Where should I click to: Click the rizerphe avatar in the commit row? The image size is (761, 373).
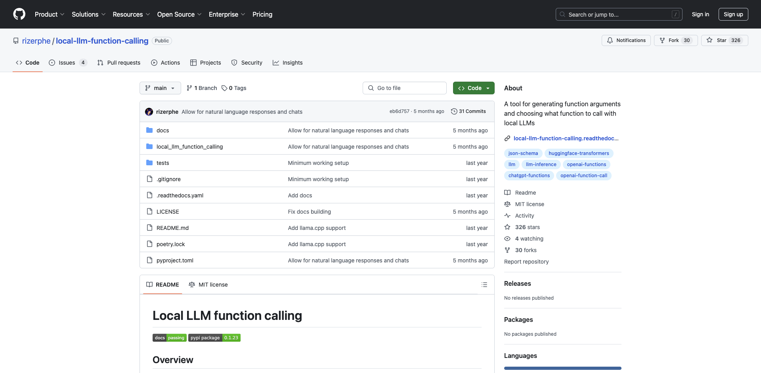149,112
